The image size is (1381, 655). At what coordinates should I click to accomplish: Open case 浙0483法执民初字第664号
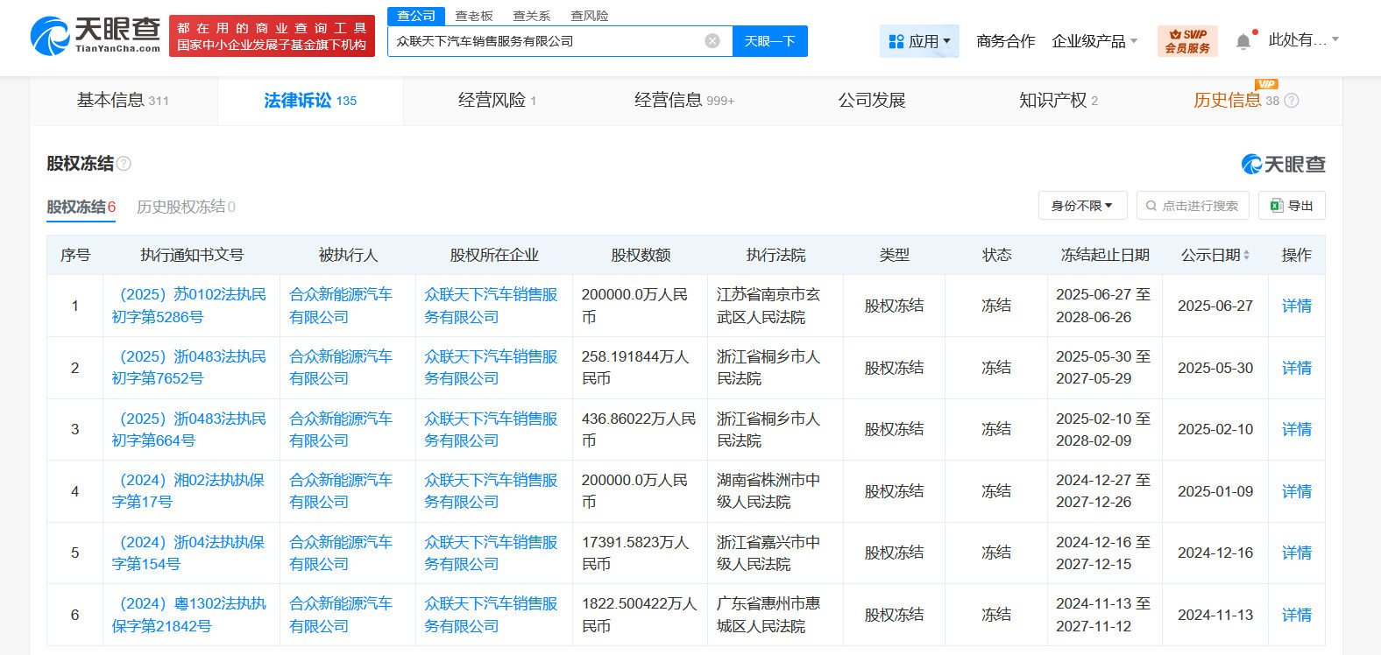(189, 429)
